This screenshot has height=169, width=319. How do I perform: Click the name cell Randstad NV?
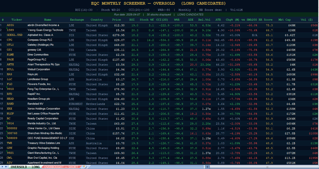point(48,104)
